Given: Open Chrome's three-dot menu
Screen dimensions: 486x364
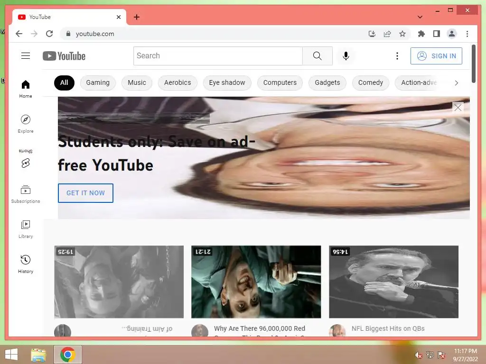Looking at the screenshot, I should click(x=467, y=34).
